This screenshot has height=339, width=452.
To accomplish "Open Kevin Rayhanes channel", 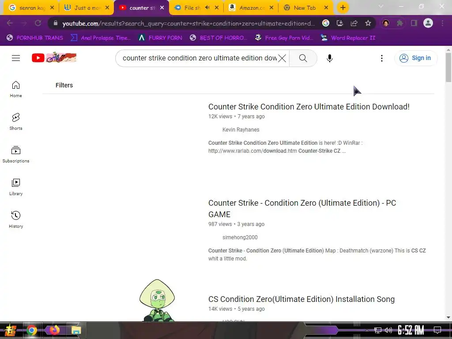I will [241, 130].
